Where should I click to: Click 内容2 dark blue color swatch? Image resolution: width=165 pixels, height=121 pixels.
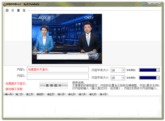point(148,78)
